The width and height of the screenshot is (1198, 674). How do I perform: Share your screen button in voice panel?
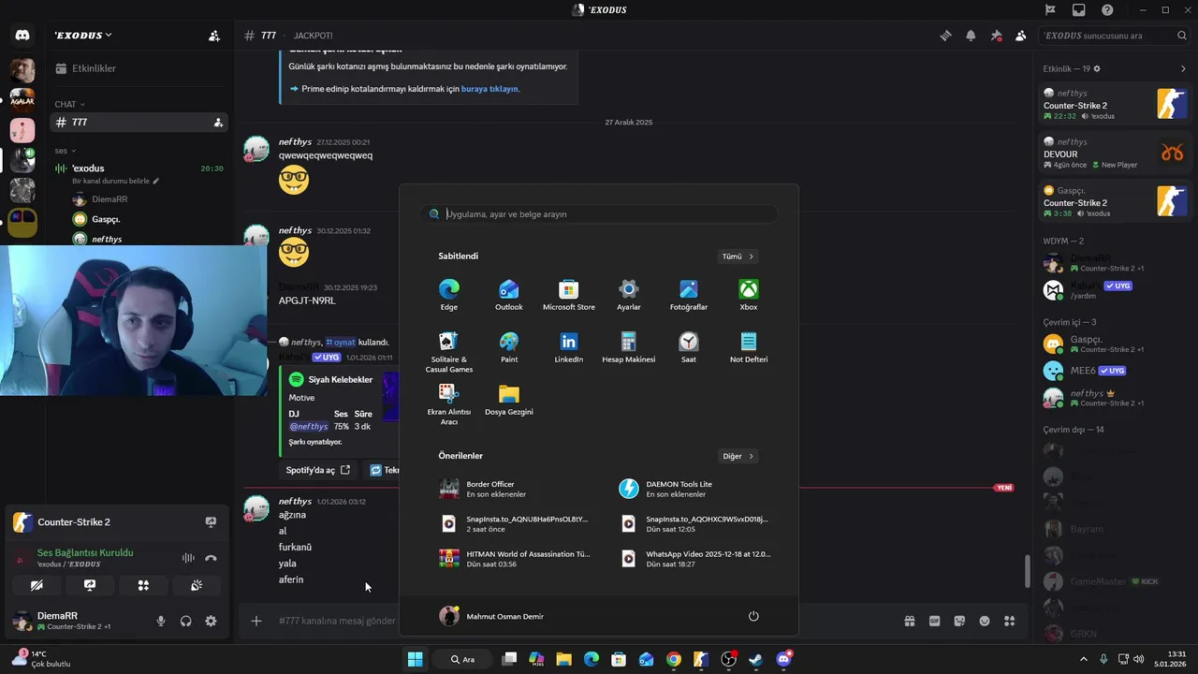click(90, 585)
